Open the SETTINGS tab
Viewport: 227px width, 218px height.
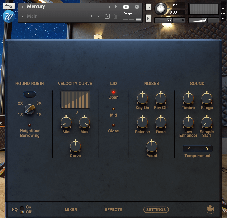pyautogui.click(x=156, y=210)
